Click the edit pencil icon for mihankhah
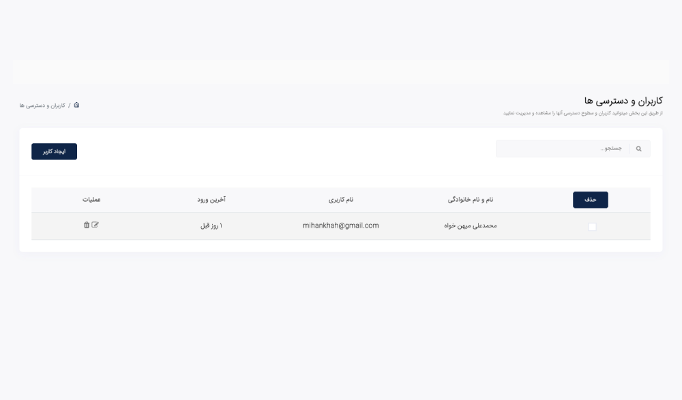This screenshot has height=400, width=682. coord(95,225)
